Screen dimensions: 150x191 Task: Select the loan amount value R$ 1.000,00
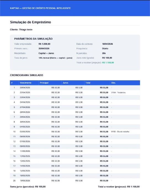(44, 44)
